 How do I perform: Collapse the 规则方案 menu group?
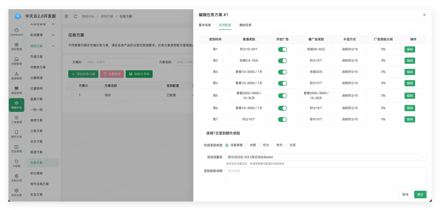[42, 46]
